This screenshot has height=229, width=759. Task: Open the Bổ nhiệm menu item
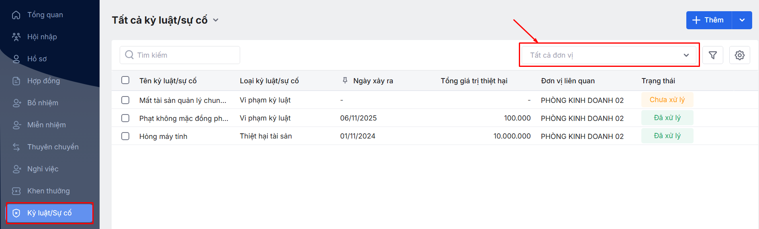(43, 103)
